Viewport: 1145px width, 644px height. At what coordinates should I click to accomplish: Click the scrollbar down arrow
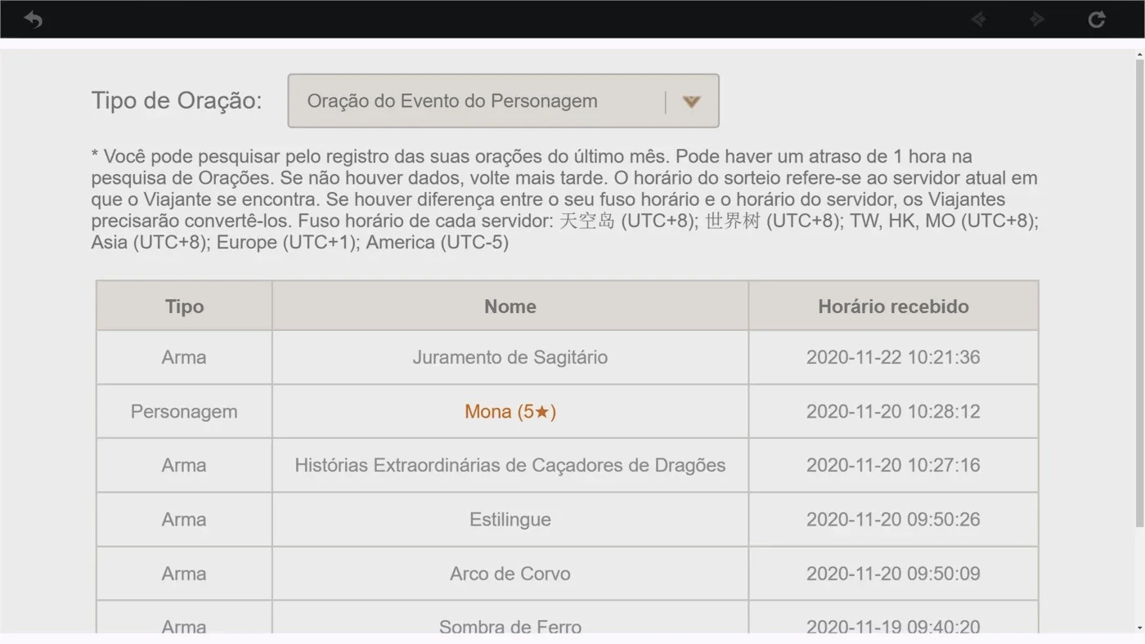[x=1140, y=628]
